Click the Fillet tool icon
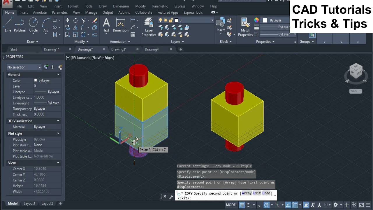373x210 pixels. (x=83, y=27)
